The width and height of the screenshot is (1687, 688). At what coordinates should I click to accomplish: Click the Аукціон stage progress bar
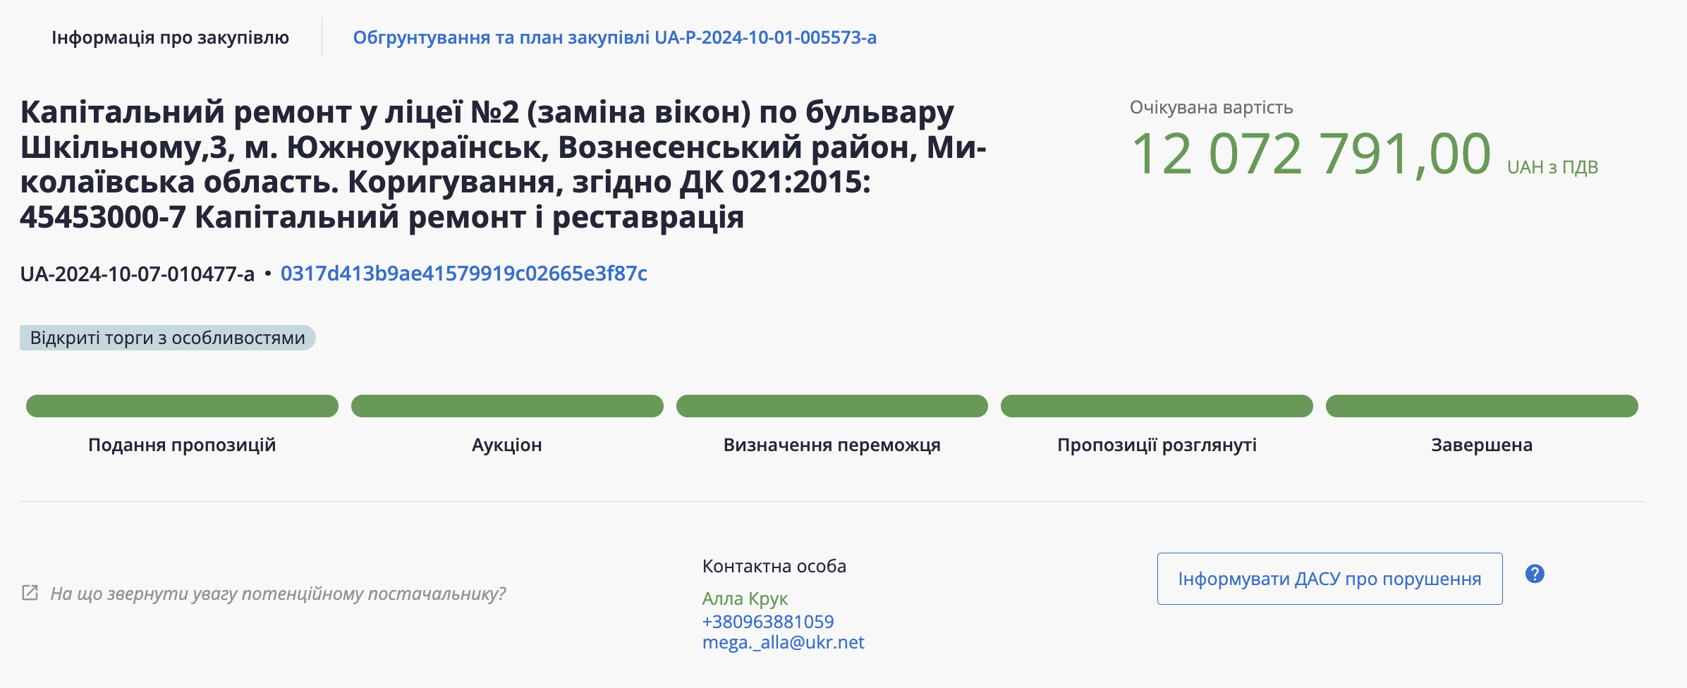(x=507, y=406)
